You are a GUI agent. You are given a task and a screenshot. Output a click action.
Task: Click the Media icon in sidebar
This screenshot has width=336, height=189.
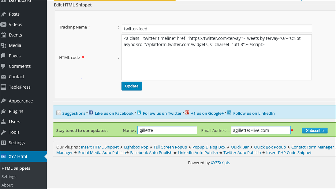coord(4,45)
